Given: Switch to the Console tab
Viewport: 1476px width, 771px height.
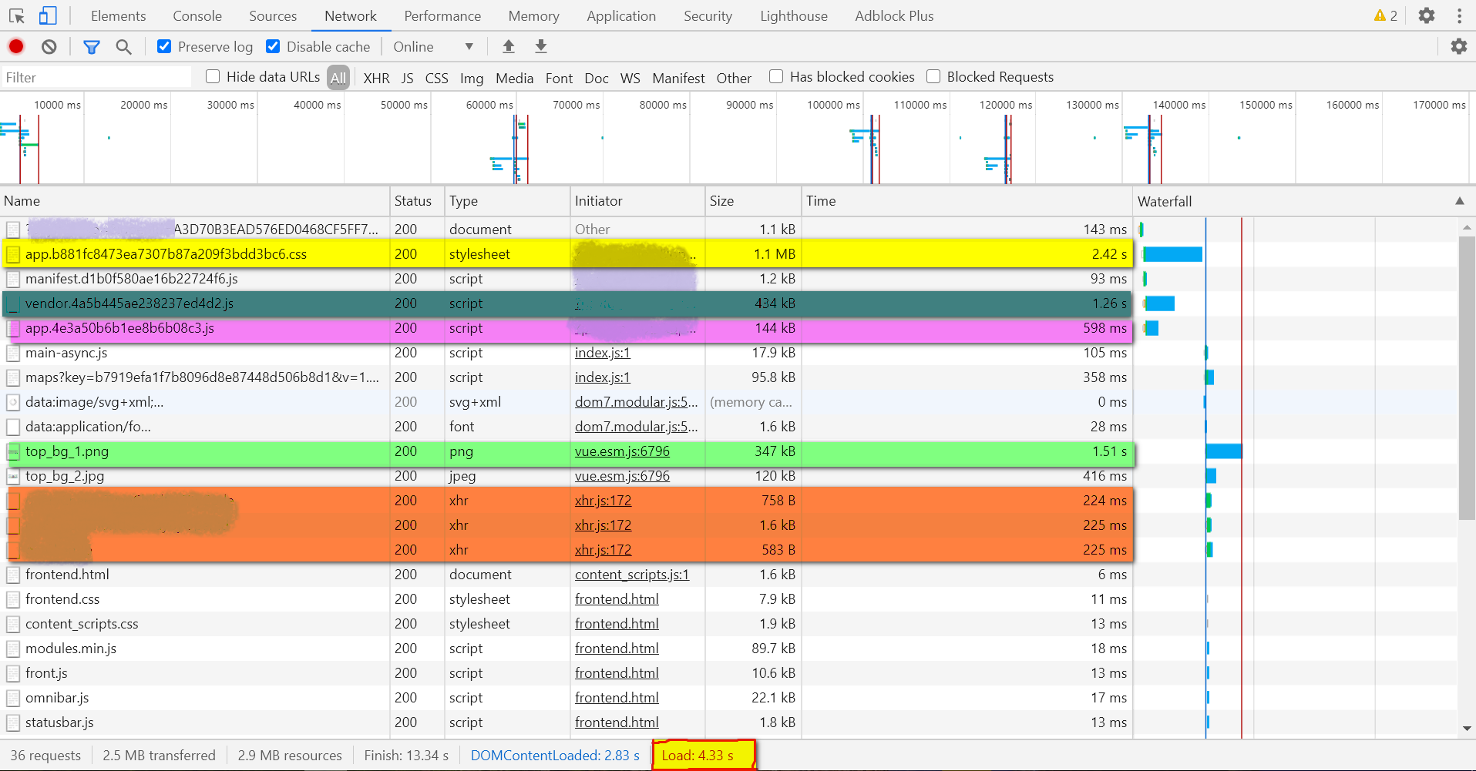Looking at the screenshot, I should (x=197, y=15).
